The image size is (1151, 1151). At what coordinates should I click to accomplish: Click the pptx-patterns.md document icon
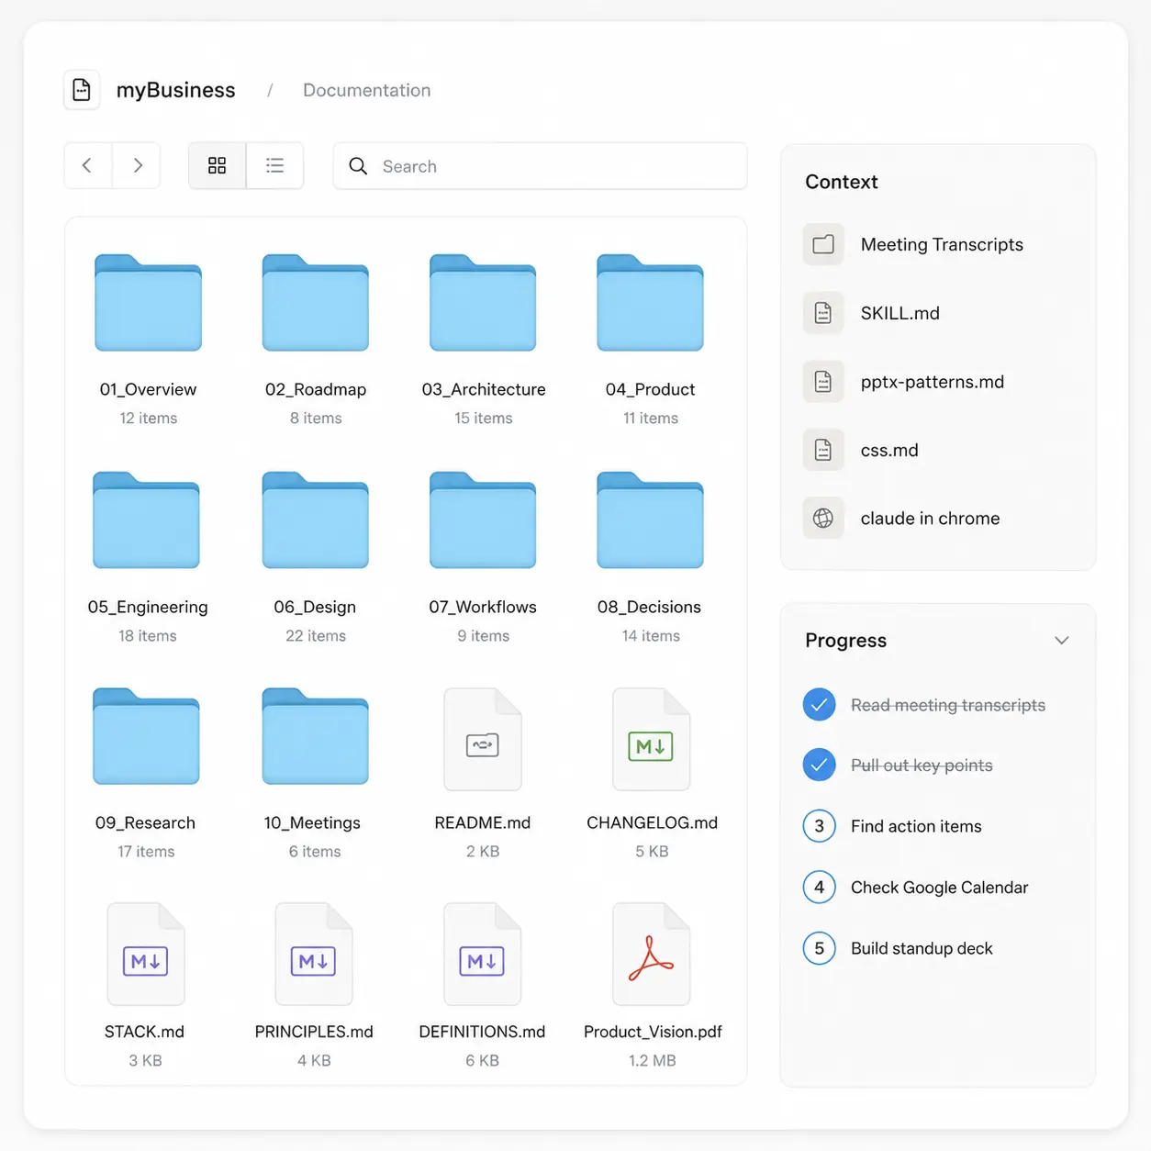(x=823, y=382)
